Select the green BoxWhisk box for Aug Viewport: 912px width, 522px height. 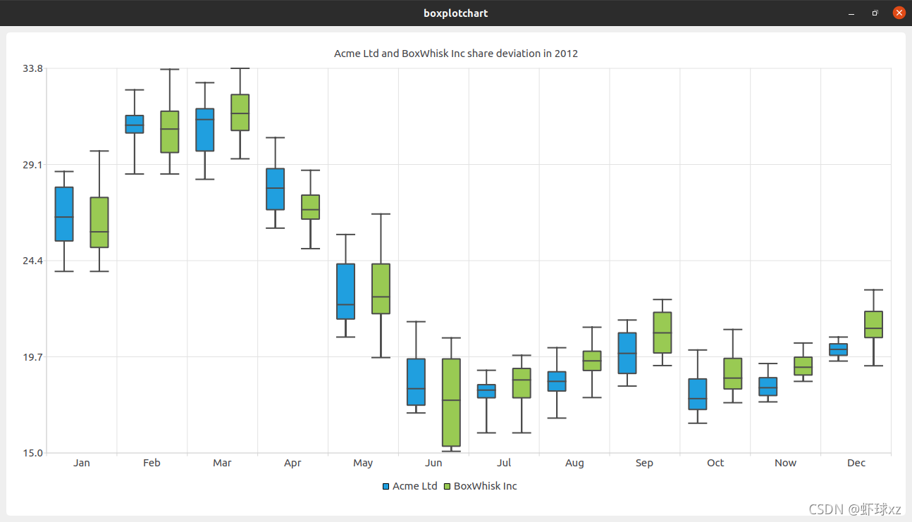click(593, 361)
